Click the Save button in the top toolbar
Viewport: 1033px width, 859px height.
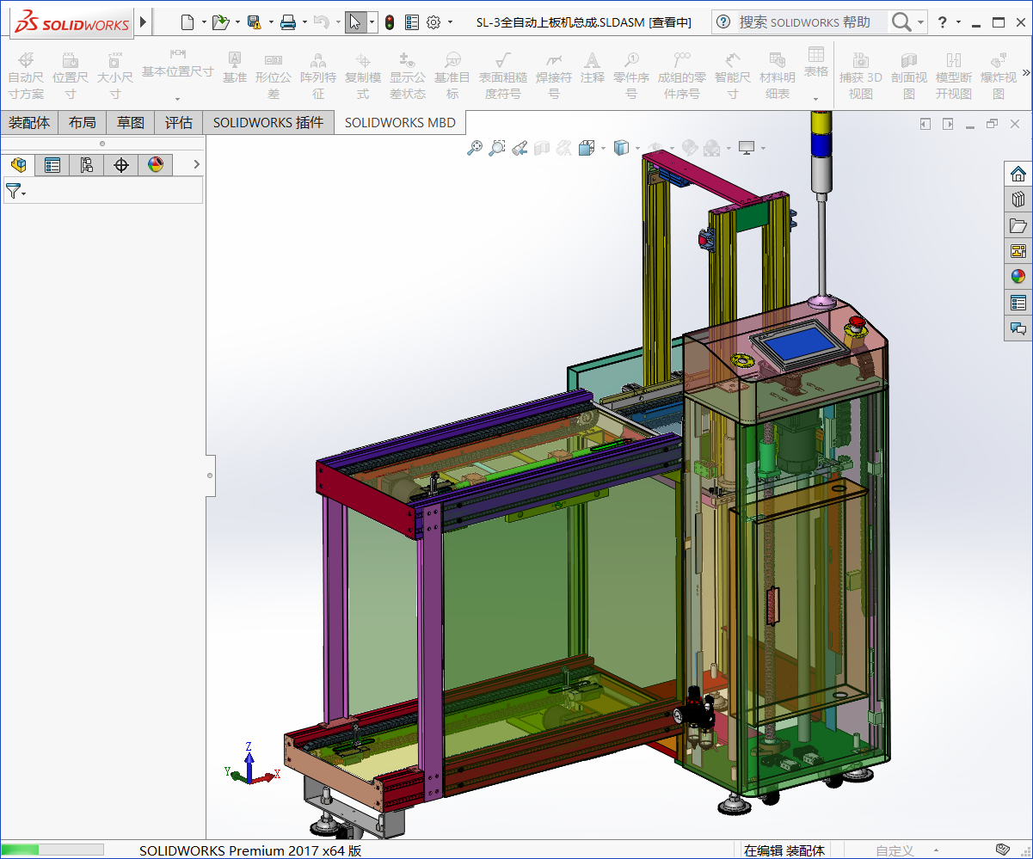click(x=254, y=22)
